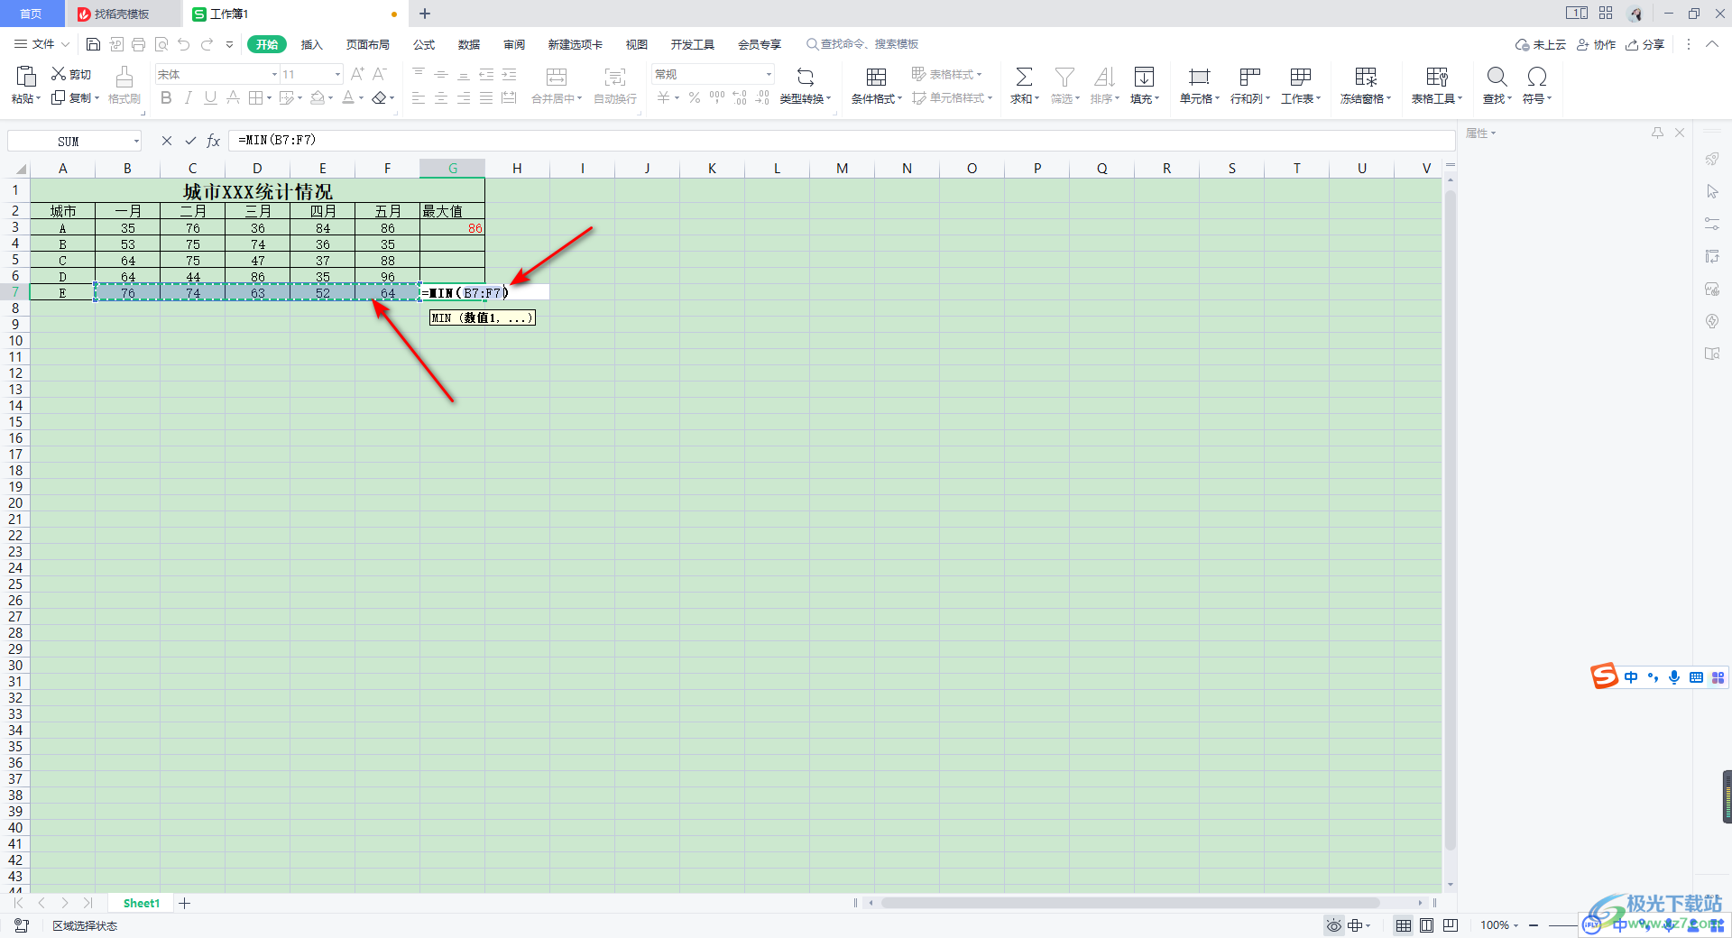Image resolution: width=1732 pixels, height=938 pixels.
Task: Click the Cut scissors icon
Action: pos(59,74)
